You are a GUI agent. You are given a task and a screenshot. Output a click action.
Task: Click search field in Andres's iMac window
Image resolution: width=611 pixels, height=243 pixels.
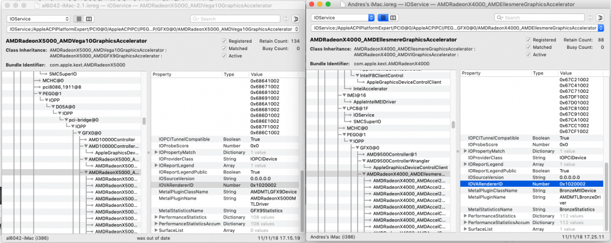pyautogui.click(x=540, y=18)
